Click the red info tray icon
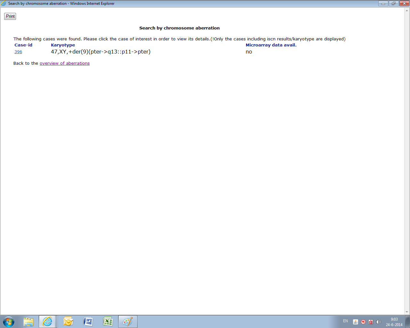The width and height of the screenshot is (410, 328). pos(371,322)
